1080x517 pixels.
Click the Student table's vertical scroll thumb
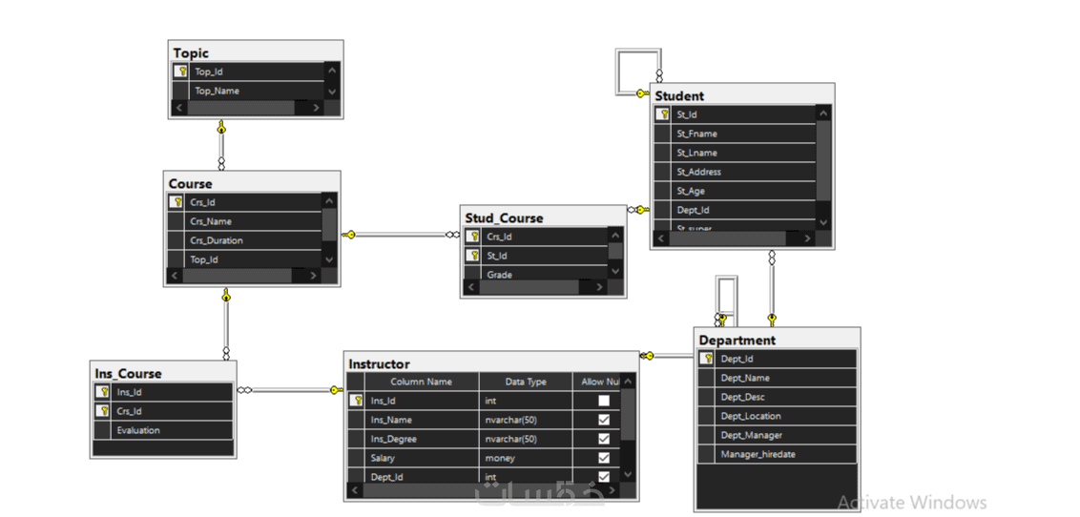point(822,161)
